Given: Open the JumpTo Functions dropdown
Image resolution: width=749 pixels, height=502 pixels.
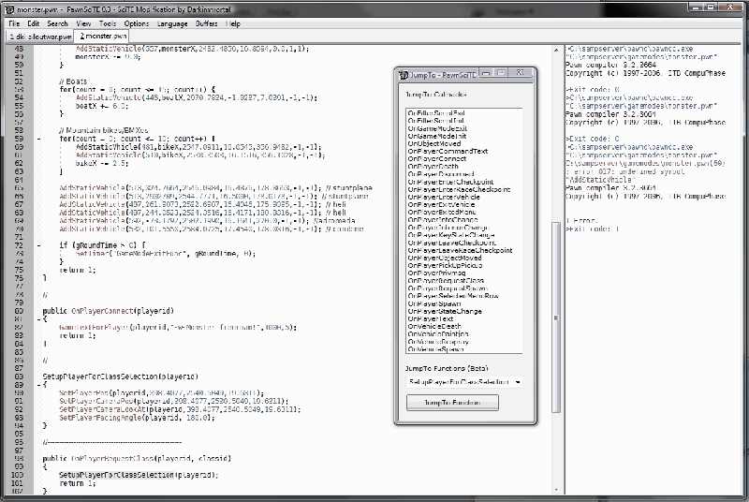Looking at the screenshot, I should point(518,382).
